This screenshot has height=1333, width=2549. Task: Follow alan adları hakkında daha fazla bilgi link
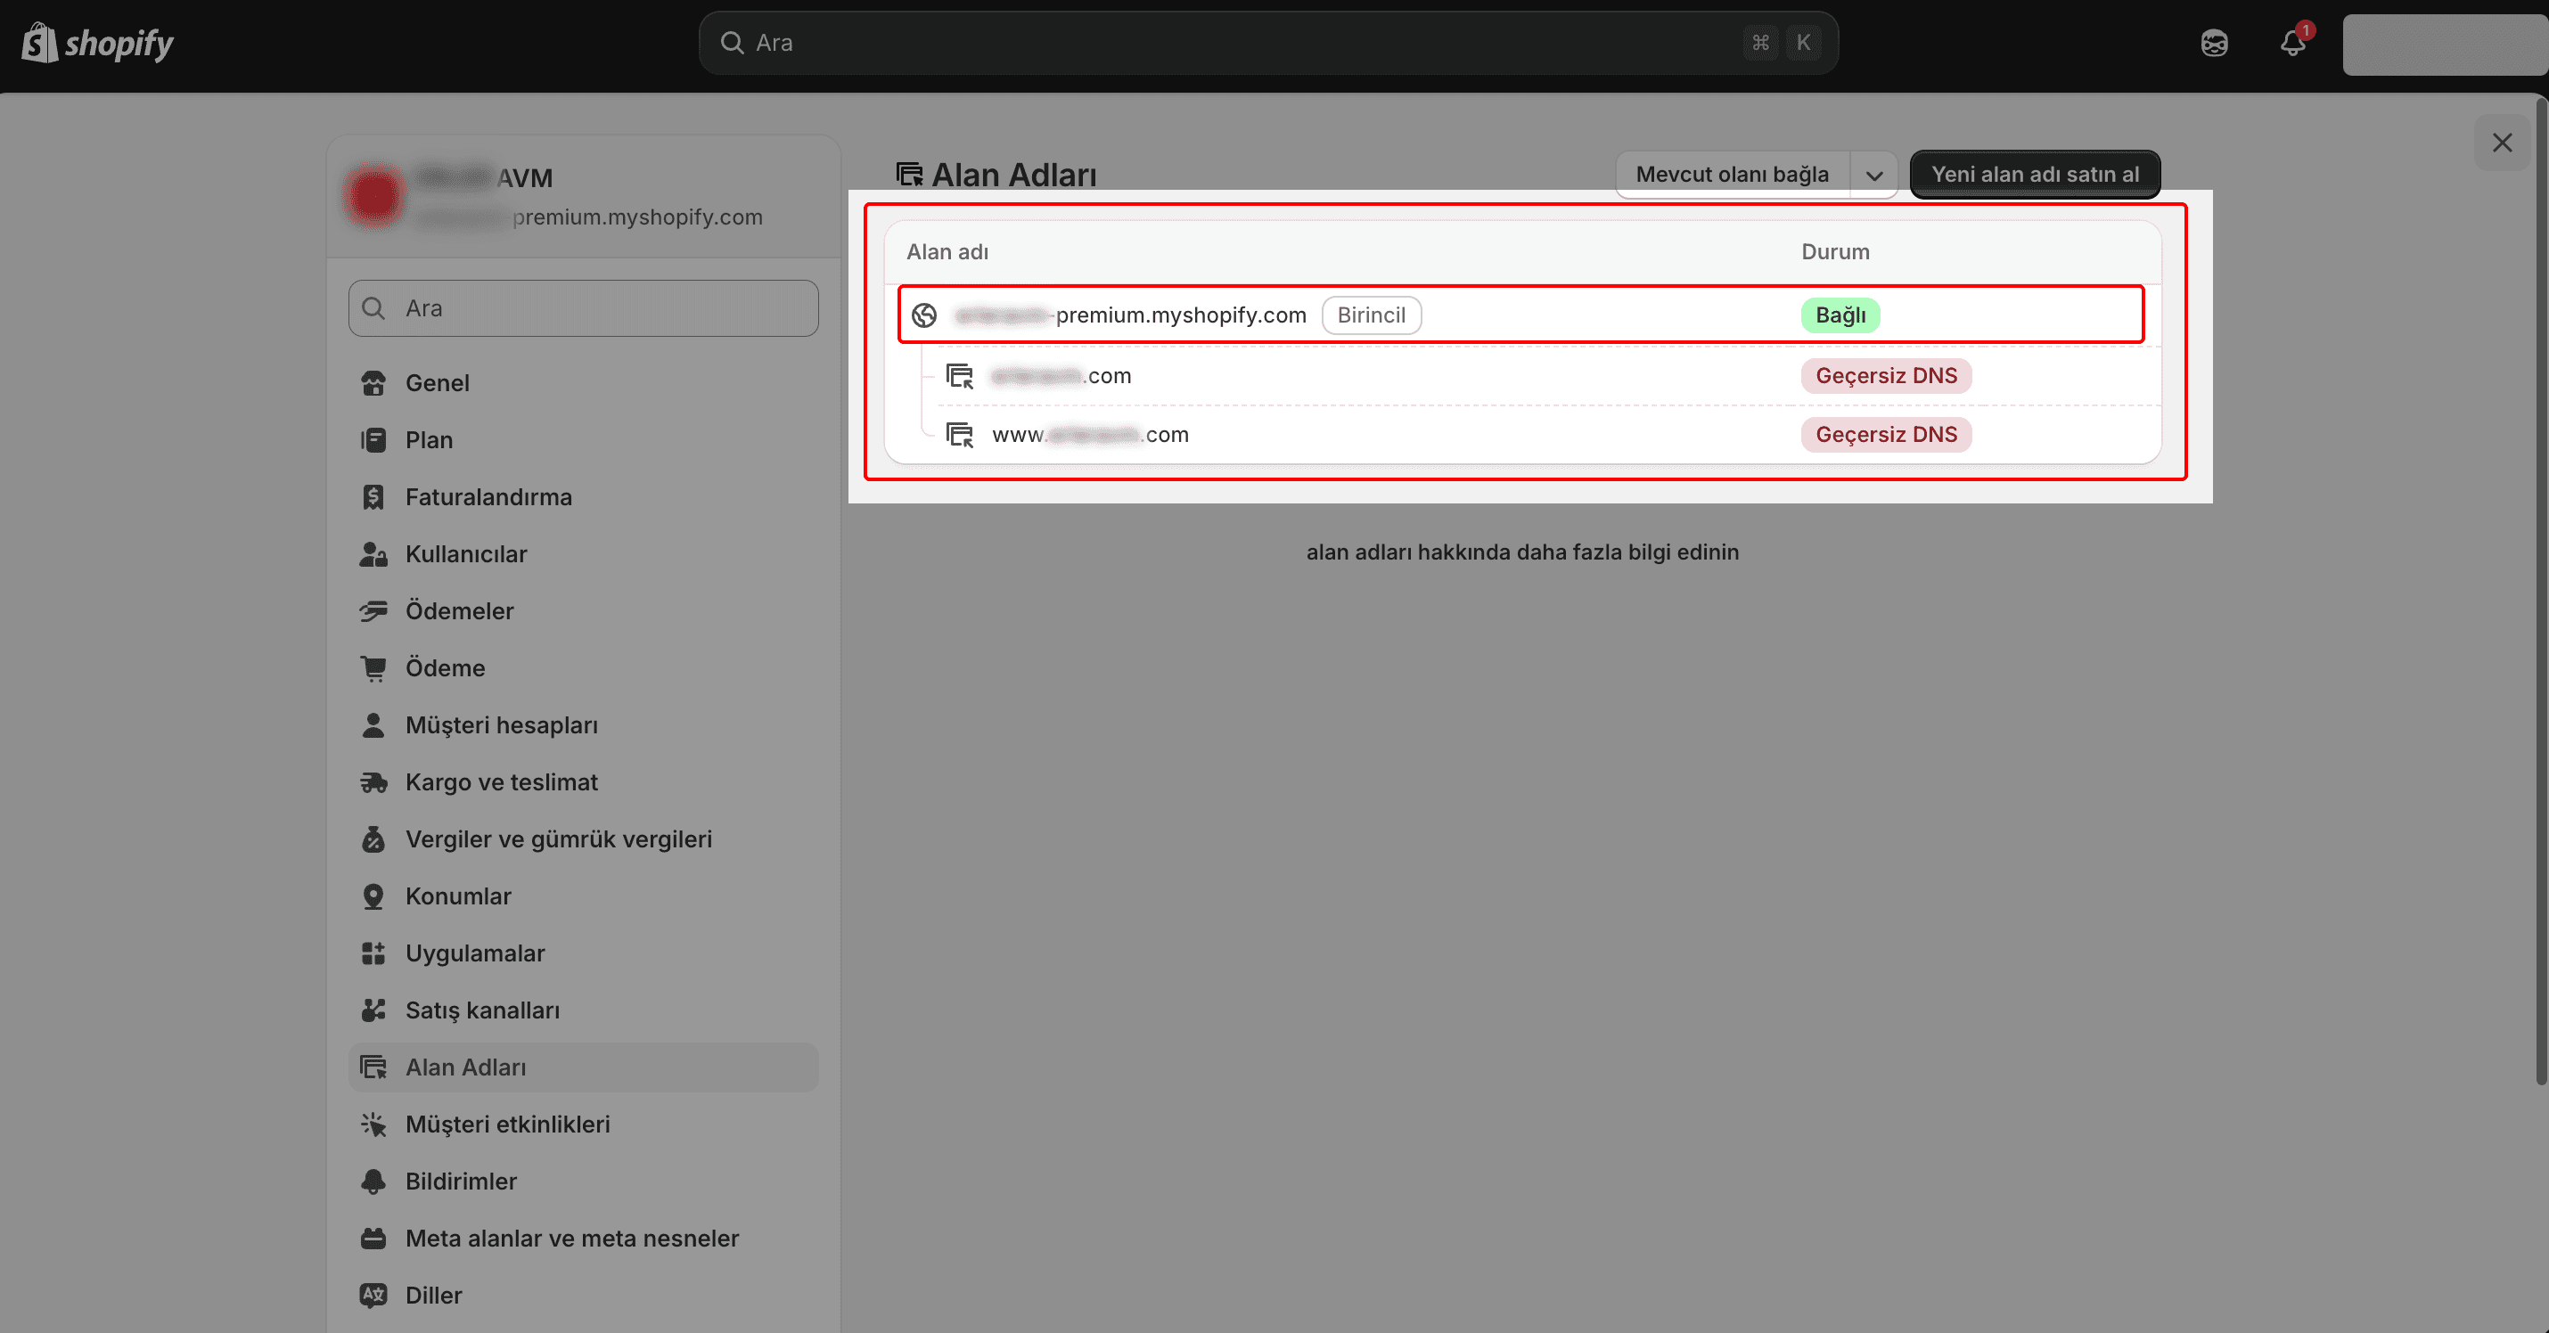pos(1520,552)
